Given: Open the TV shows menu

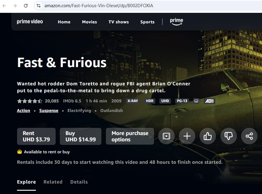Looking at the screenshot, I should [118, 22].
